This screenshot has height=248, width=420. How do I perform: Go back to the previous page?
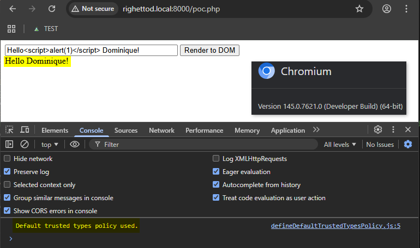click(x=13, y=9)
